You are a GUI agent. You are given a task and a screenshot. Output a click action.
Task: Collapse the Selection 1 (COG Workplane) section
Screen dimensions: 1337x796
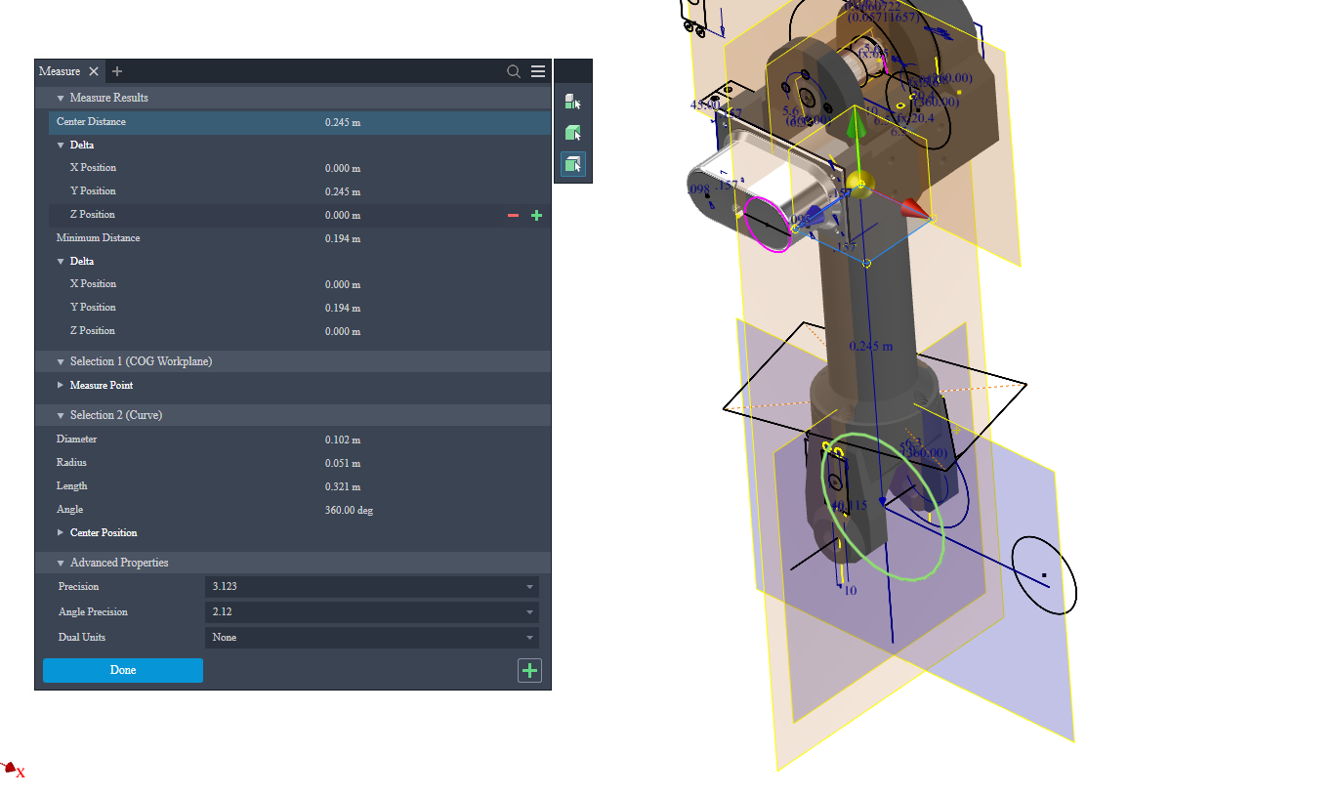(x=61, y=361)
